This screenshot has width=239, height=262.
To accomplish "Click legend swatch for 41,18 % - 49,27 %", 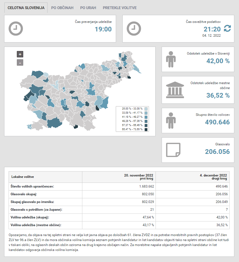I will click(x=146, y=117).
